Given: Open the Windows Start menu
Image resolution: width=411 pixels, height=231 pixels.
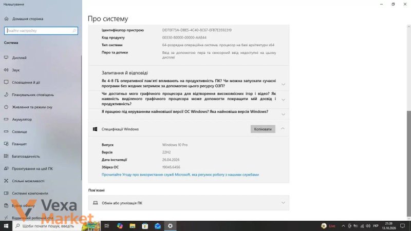Looking at the screenshot, I should (x=6, y=226).
